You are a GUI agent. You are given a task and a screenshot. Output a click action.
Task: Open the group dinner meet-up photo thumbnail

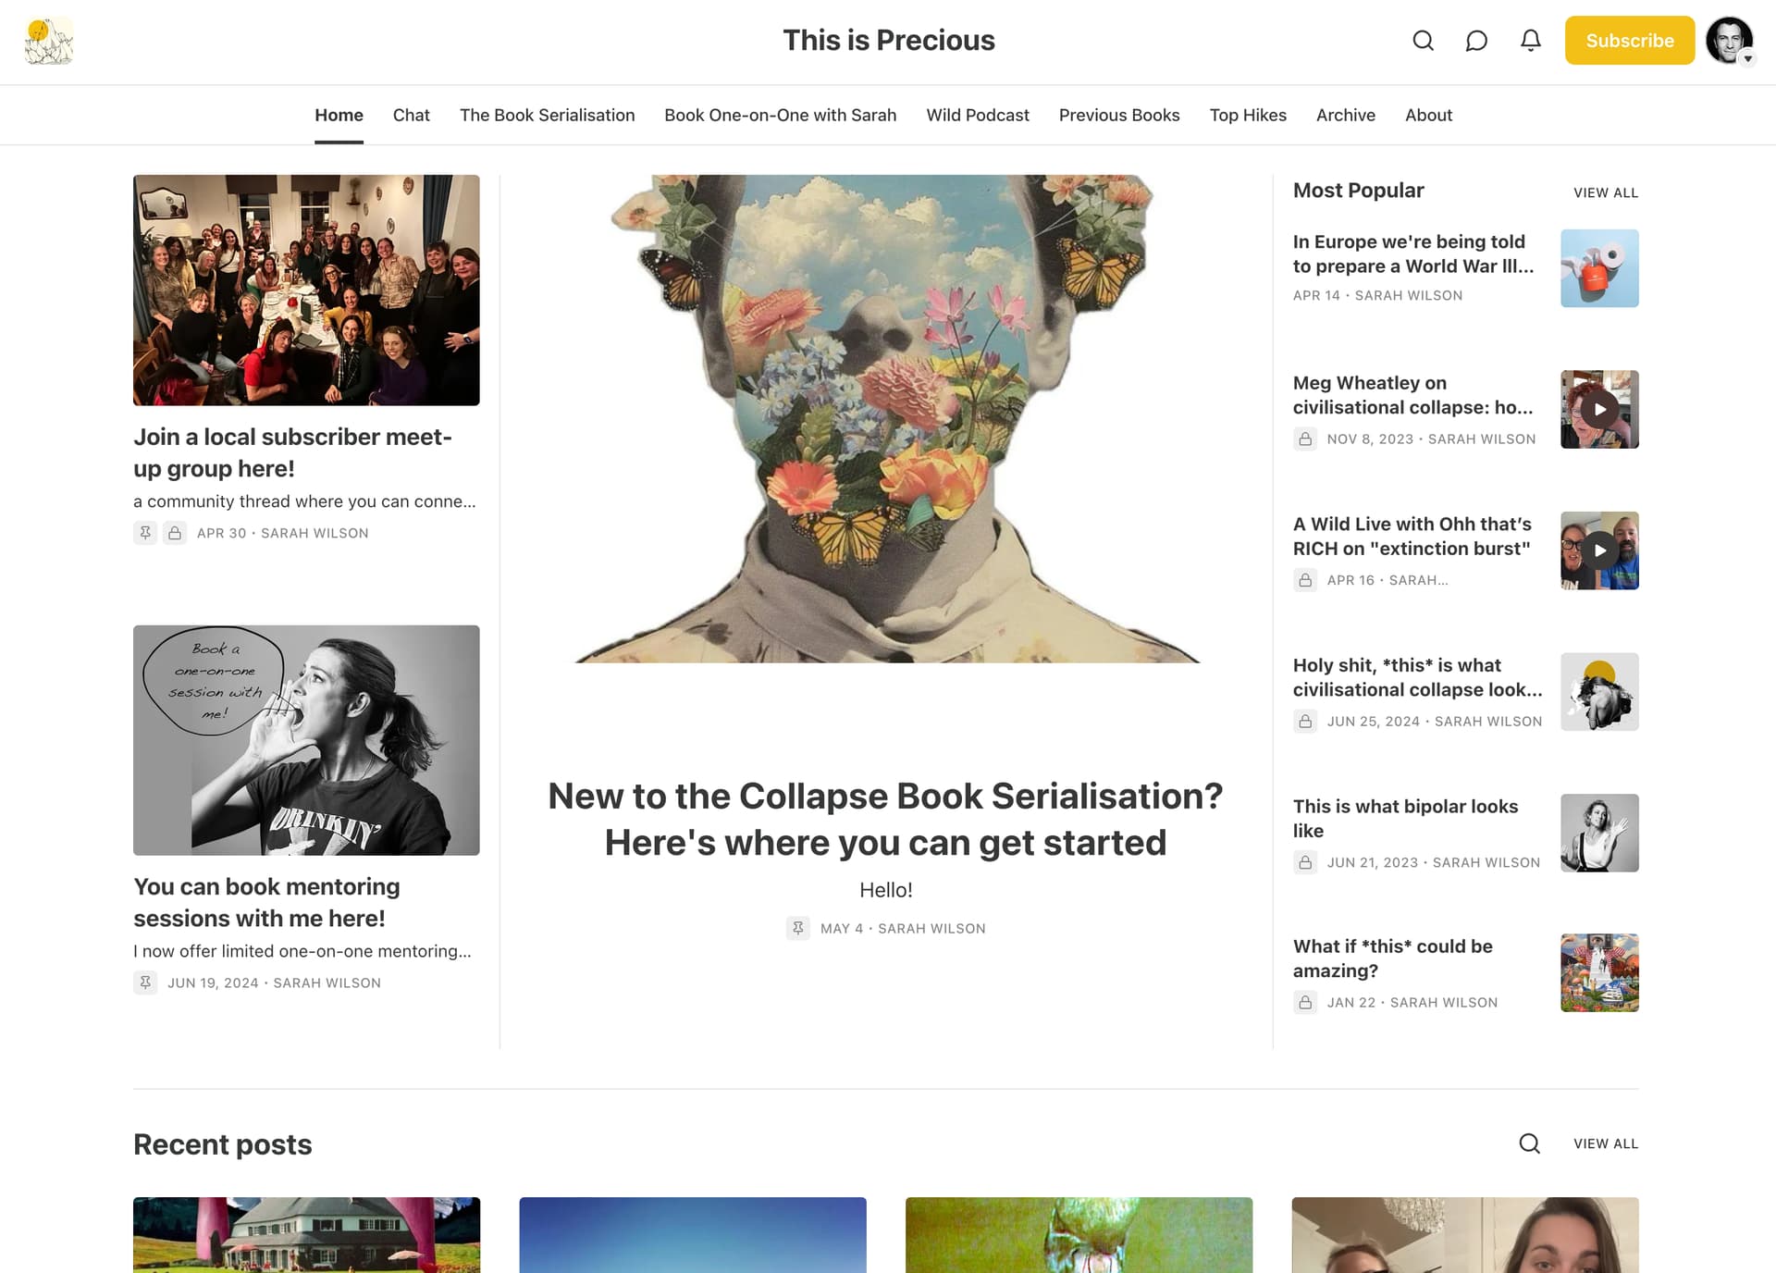coord(306,290)
